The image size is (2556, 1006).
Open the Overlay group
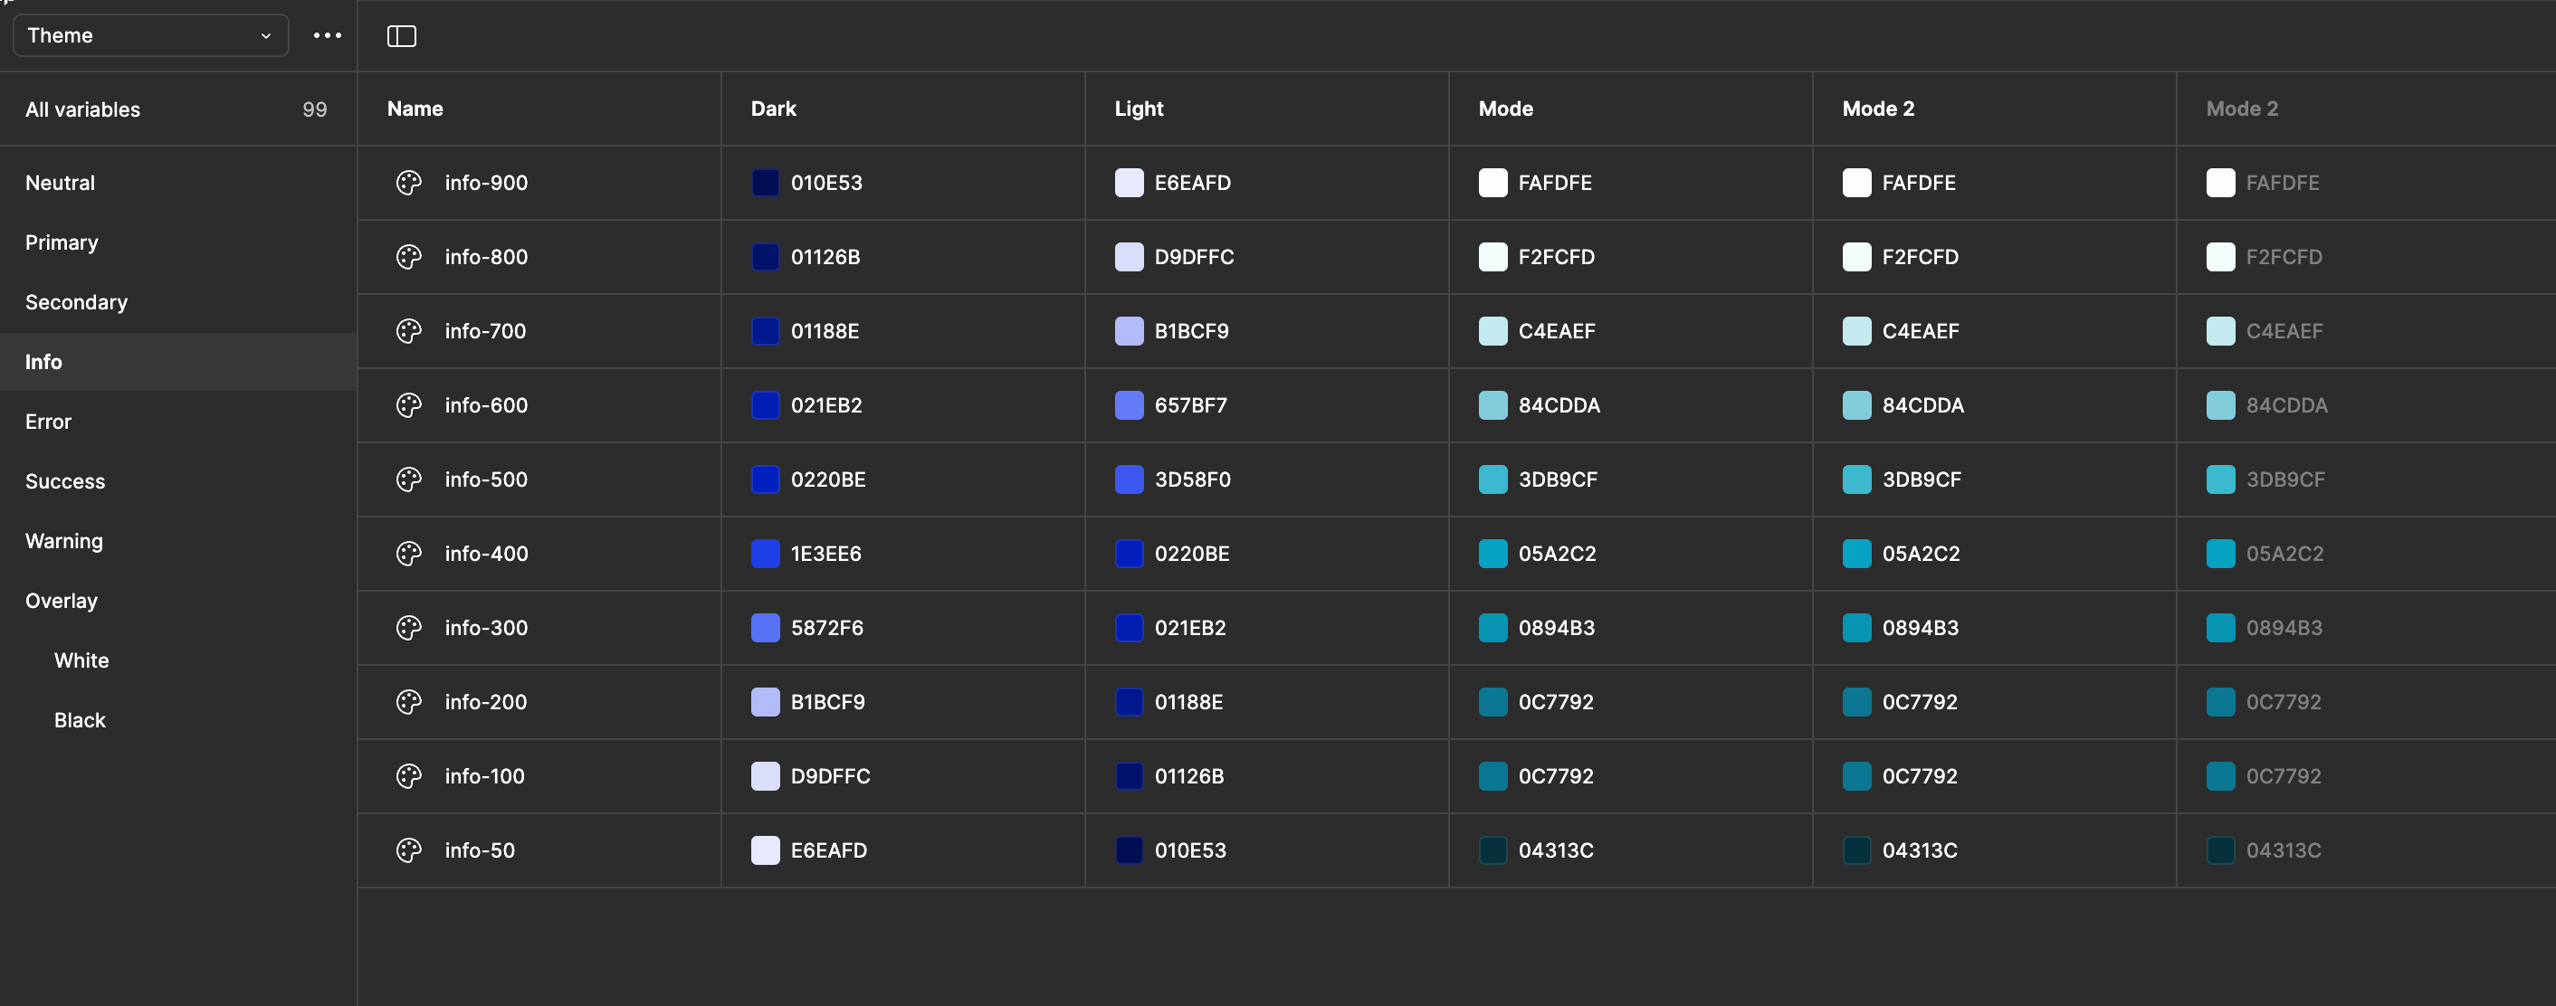(x=177, y=600)
